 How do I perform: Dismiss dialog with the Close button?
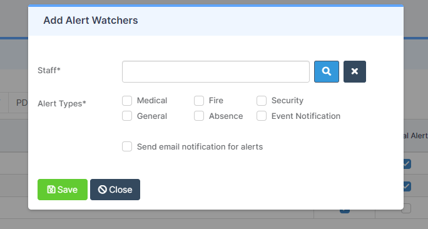[x=115, y=190]
